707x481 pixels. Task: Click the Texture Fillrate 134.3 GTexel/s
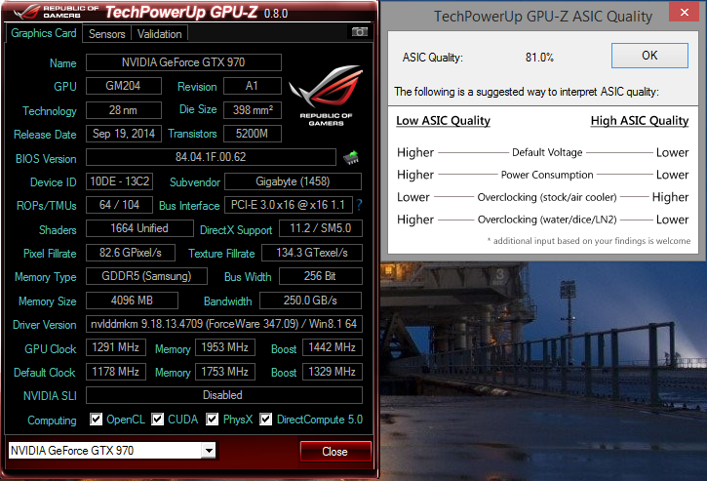click(x=312, y=253)
